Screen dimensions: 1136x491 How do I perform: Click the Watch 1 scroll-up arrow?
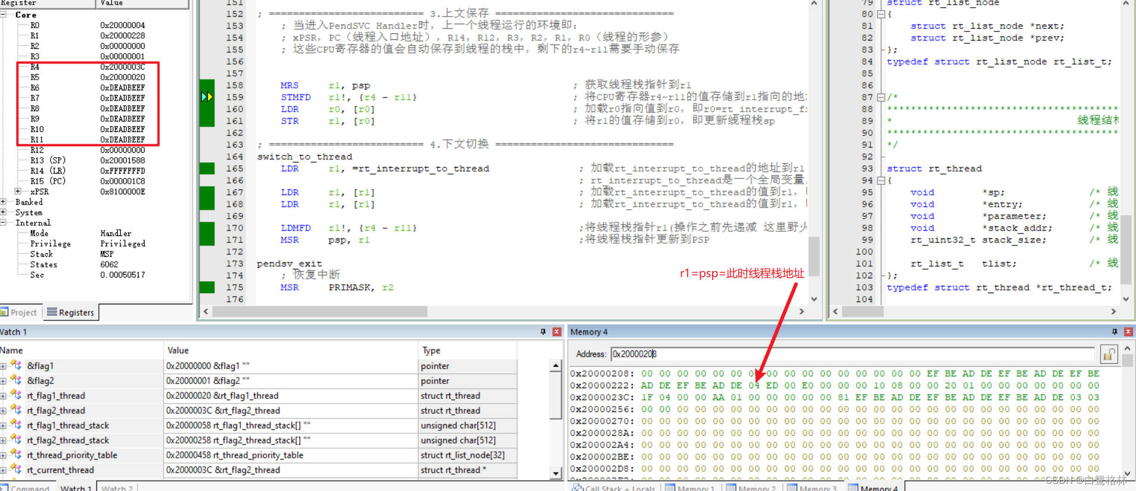(555, 366)
